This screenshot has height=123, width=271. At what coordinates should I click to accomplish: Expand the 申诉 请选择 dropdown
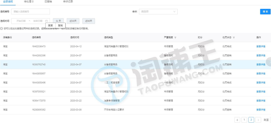pos(158,12)
